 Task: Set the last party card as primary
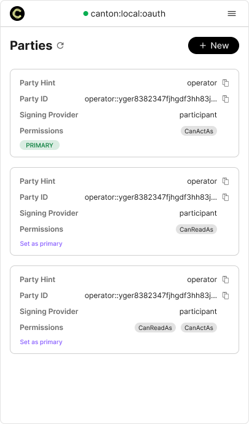point(41,342)
